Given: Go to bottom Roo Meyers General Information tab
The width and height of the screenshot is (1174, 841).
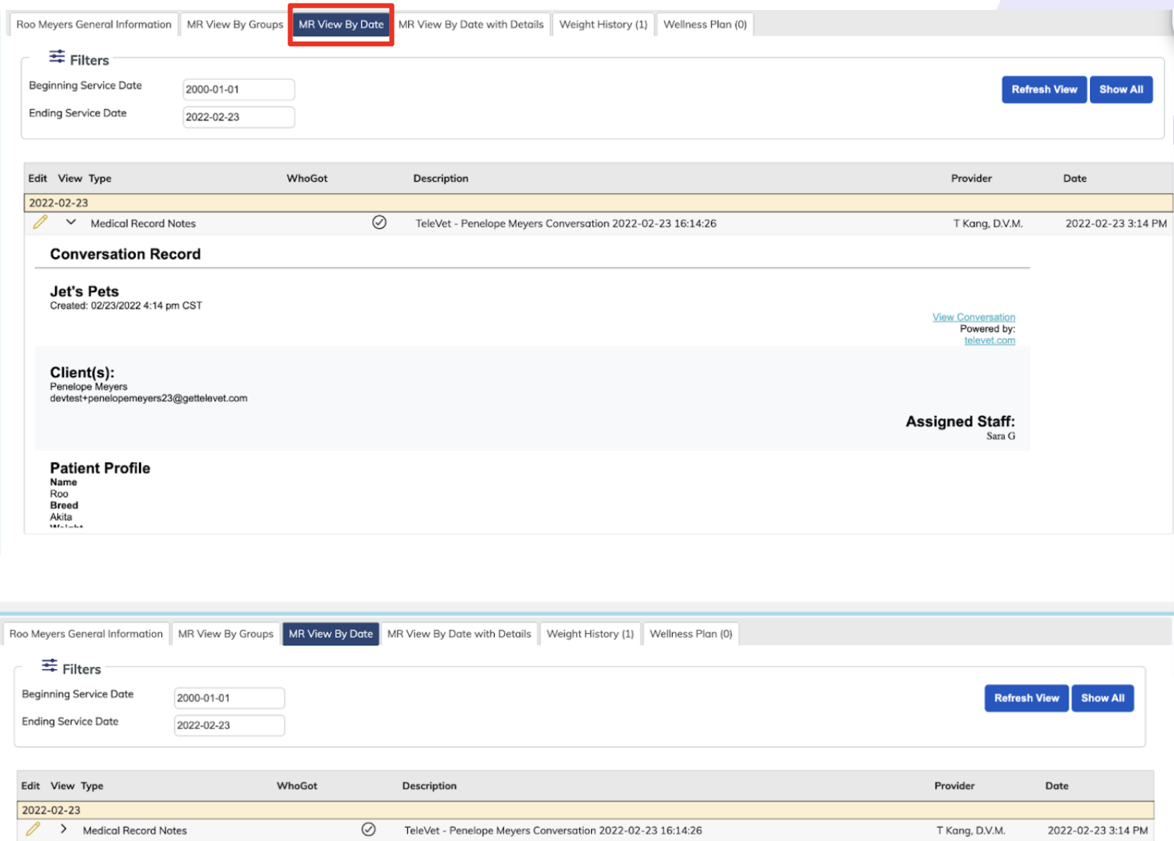Looking at the screenshot, I should [86, 634].
